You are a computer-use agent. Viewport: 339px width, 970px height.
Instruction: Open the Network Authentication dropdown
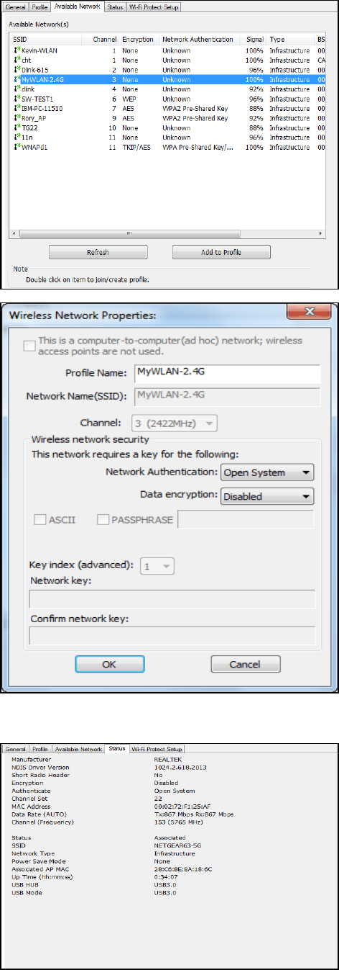click(267, 472)
